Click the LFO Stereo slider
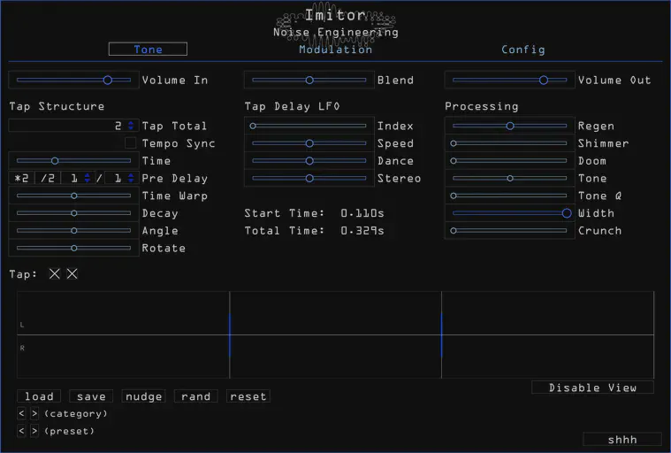Screen dimensions: 671x453 click(309, 178)
